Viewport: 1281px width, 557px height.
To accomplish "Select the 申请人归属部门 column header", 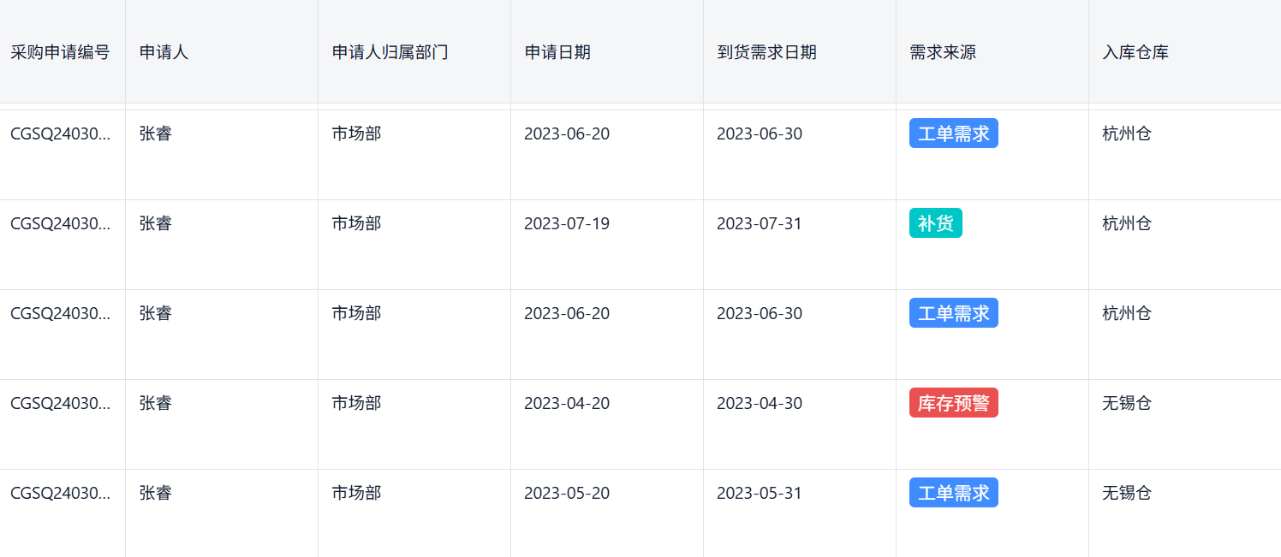I will pos(390,52).
